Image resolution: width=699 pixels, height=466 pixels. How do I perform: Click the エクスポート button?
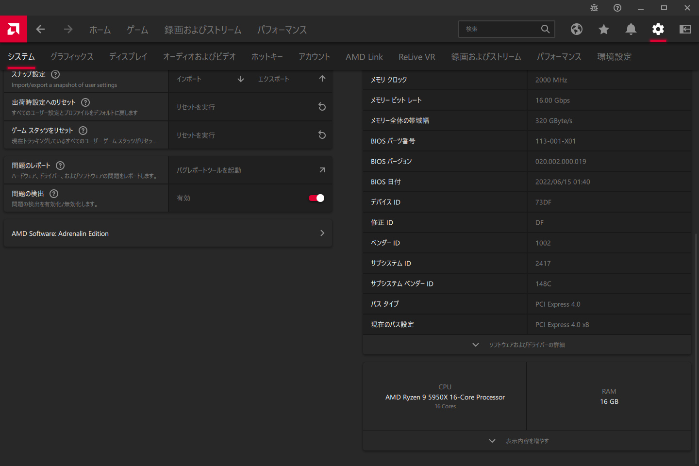(x=291, y=79)
